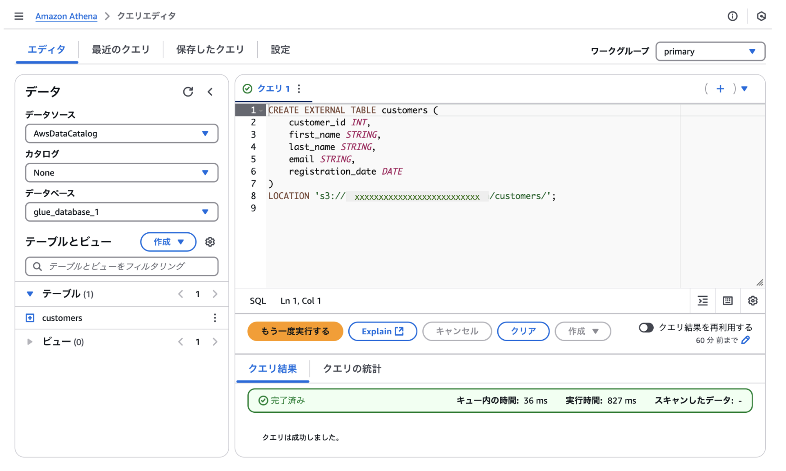Image resolution: width=786 pixels, height=471 pixels.
Task: Collapse the テーブル (1) section
Action: 30,294
